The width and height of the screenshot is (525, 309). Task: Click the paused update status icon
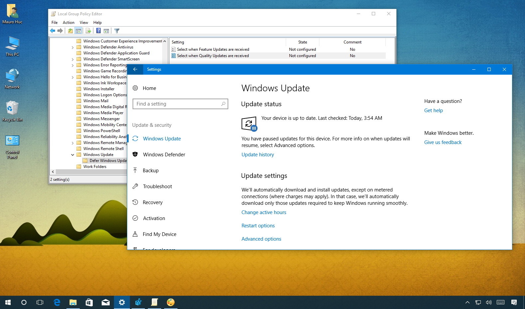click(249, 124)
